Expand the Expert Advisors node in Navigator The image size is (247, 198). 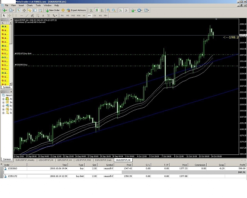[3, 106]
